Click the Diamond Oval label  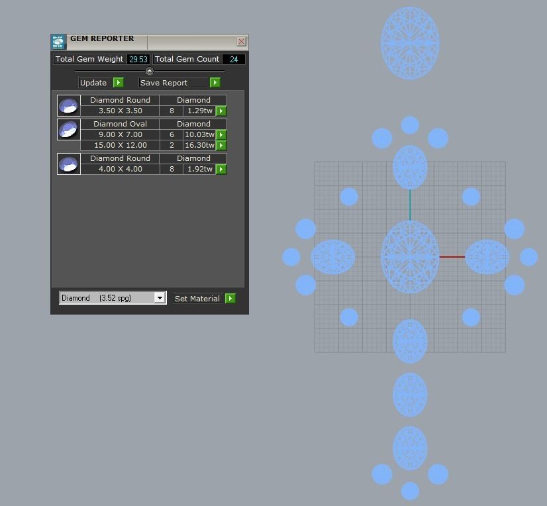click(120, 124)
